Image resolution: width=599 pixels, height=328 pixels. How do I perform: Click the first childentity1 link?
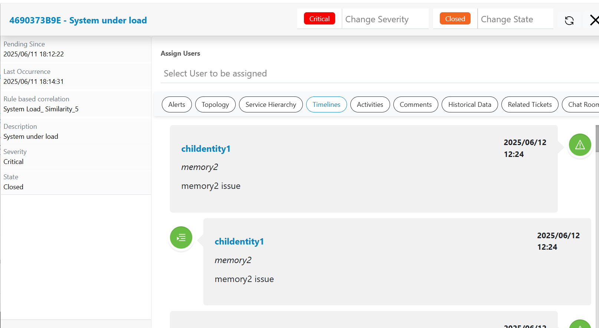pos(206,149)
